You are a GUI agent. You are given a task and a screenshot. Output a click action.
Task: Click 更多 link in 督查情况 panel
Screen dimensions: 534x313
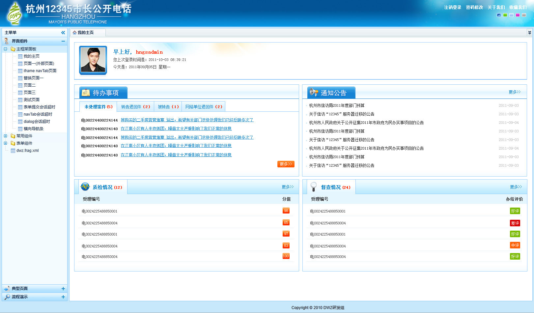click(516, 187)
